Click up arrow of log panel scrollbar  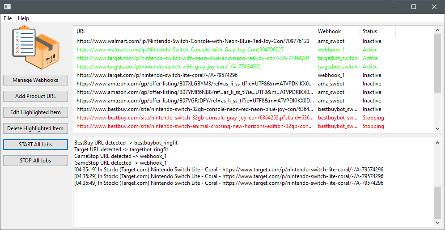(438, 142)
